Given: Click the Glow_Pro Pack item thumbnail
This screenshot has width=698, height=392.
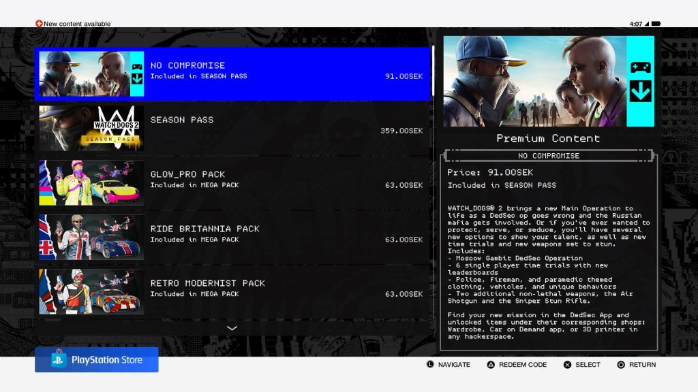Looking at the screenshot, I should (x=91, y=182).
